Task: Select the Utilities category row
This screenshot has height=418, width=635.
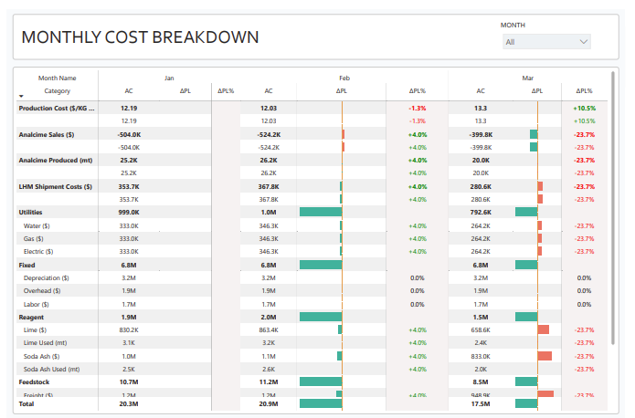Action: [312, 212]
